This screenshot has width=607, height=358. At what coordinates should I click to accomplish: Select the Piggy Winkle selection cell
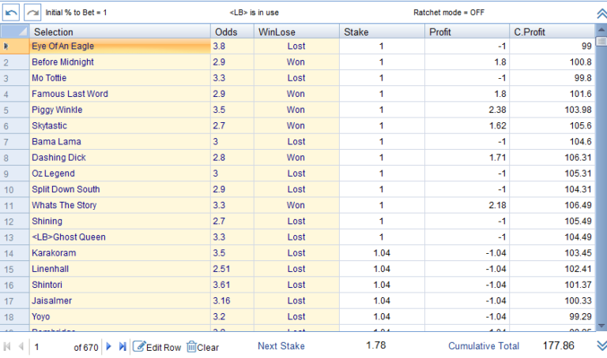(119, 110)
